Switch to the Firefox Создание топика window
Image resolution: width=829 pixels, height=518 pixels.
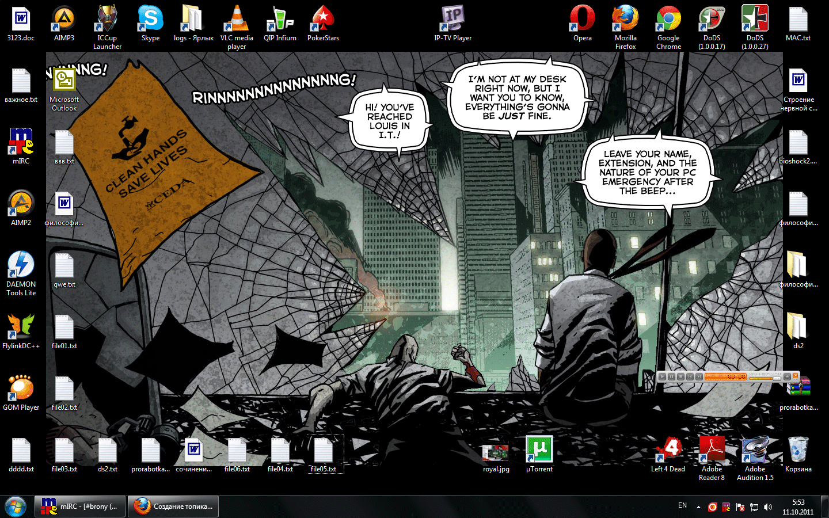point(173,506)
